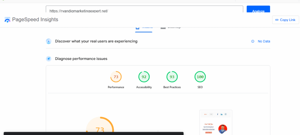Viewport: 300px width, 135px height.
Task: Click the SEO label
Action: coord(200,87)
